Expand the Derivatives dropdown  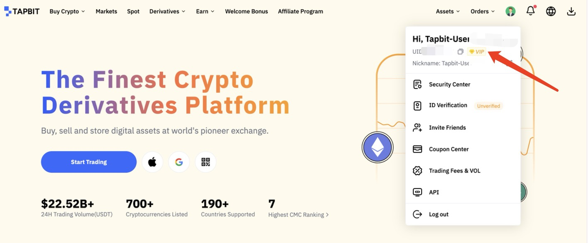167,12
